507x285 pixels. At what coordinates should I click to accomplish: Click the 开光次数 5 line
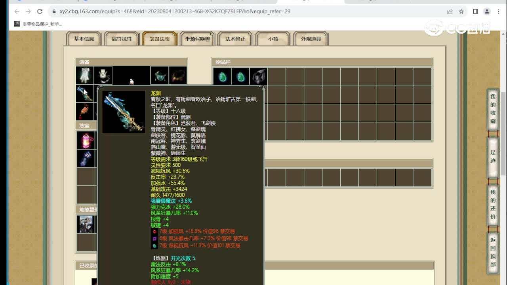(x=183, y=258)
